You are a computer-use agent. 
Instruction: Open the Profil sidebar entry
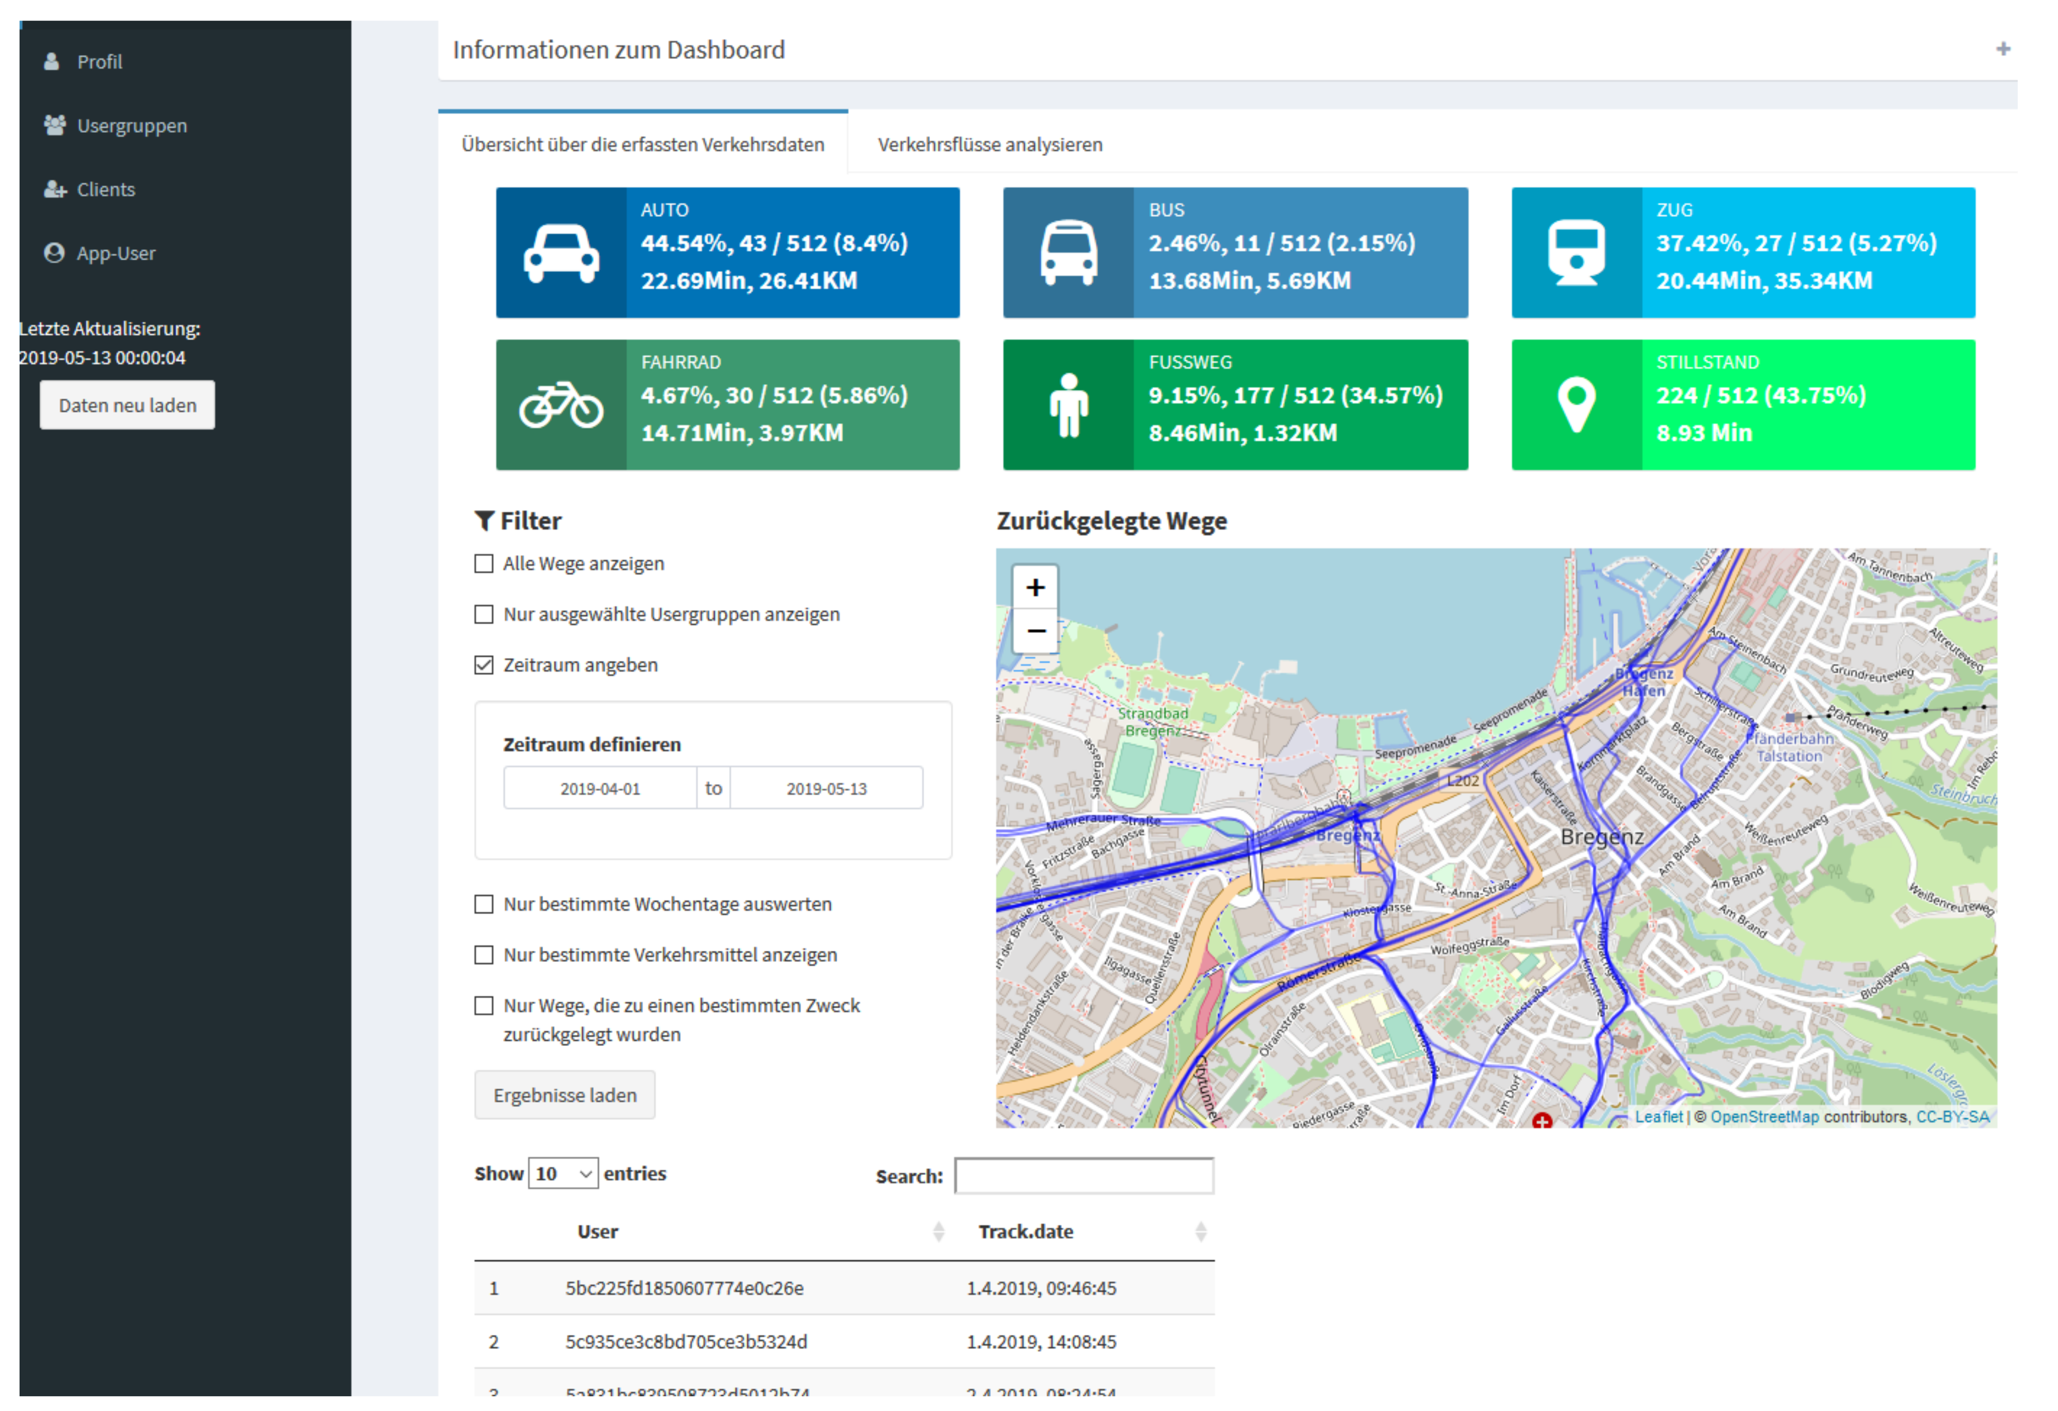click(x=99, y=62)
